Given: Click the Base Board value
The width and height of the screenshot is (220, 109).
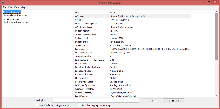Looking at the screenshot, I should (x=115, y=75).
